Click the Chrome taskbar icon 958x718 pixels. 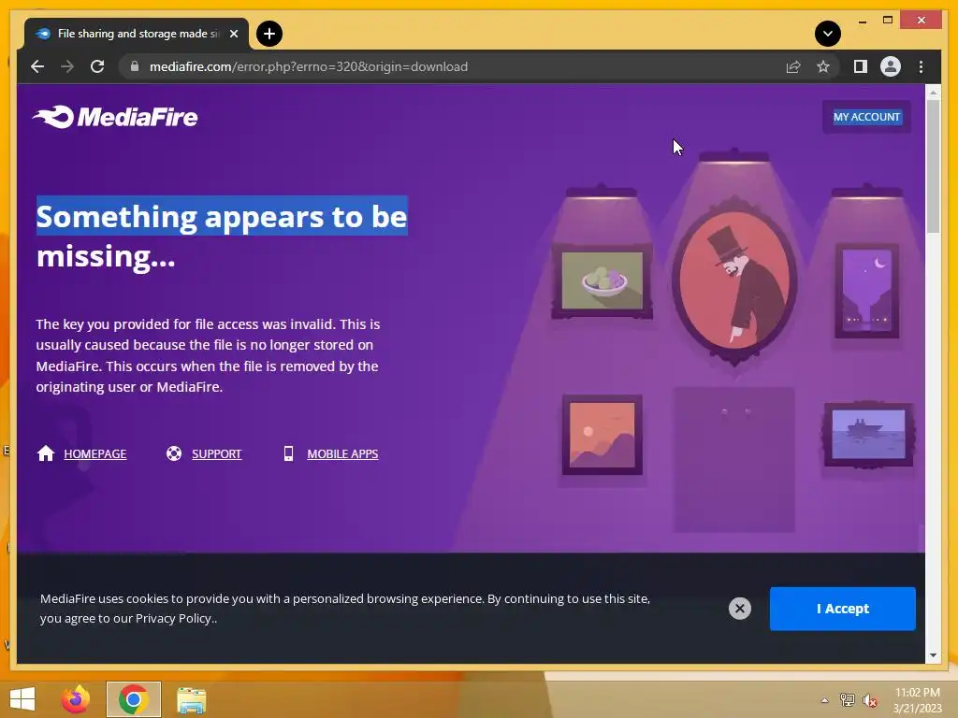(134, 699)
